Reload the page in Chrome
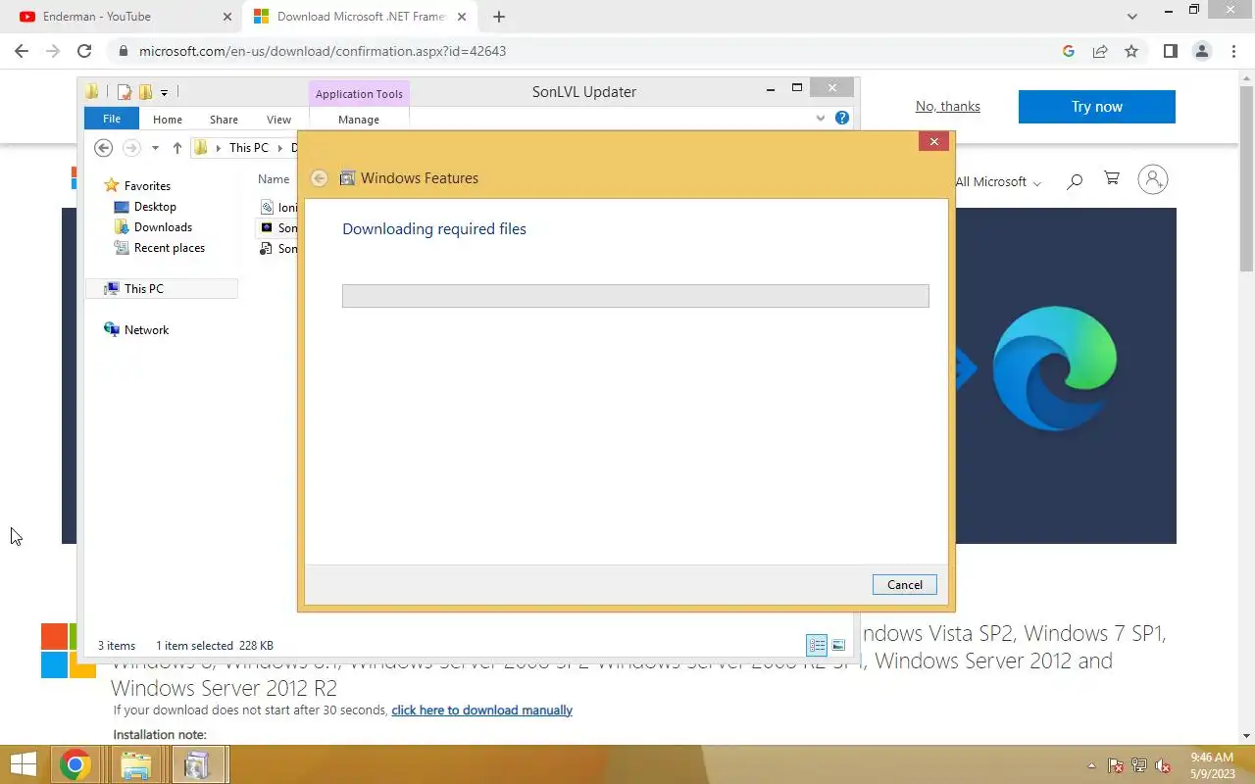This screenshot has height=784, width=1255. click(x=84, y=51)
